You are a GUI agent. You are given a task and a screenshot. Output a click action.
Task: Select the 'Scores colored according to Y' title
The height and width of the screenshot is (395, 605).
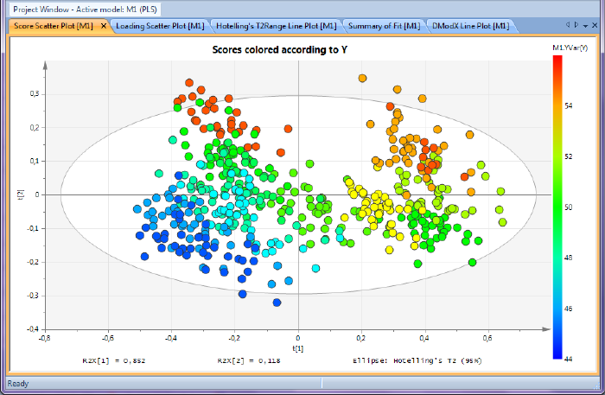(x=280, y=50)
